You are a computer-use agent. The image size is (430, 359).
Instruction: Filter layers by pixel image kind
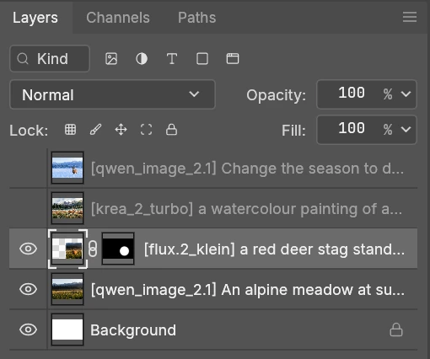111,59
